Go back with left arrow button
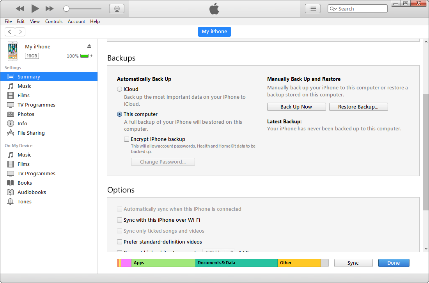429x283 pixels. click(x=10, y=32)
